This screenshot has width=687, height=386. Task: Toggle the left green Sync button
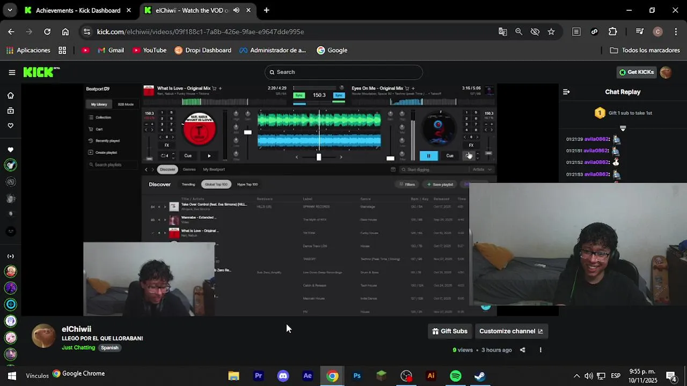(x=299, y=95)
